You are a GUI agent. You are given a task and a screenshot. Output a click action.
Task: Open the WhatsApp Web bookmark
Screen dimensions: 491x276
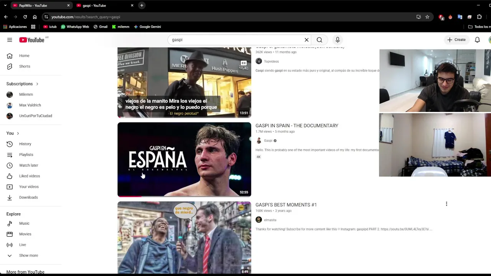[75, 27]
